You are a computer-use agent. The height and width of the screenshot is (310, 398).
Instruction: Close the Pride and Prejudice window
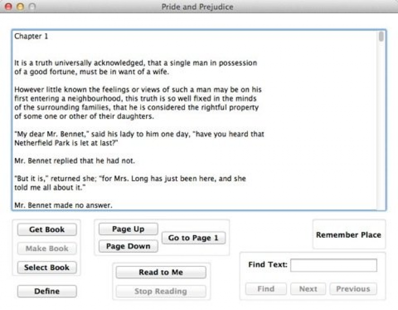tap(8, 7)
